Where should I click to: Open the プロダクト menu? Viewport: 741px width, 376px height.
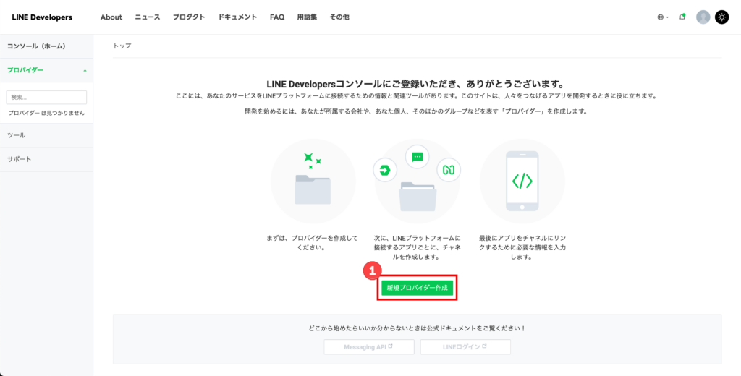click(189, 17)
